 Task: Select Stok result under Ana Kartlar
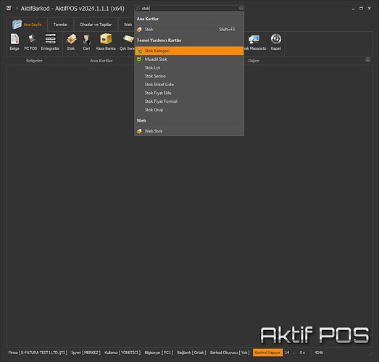click(x=189, y=30)
